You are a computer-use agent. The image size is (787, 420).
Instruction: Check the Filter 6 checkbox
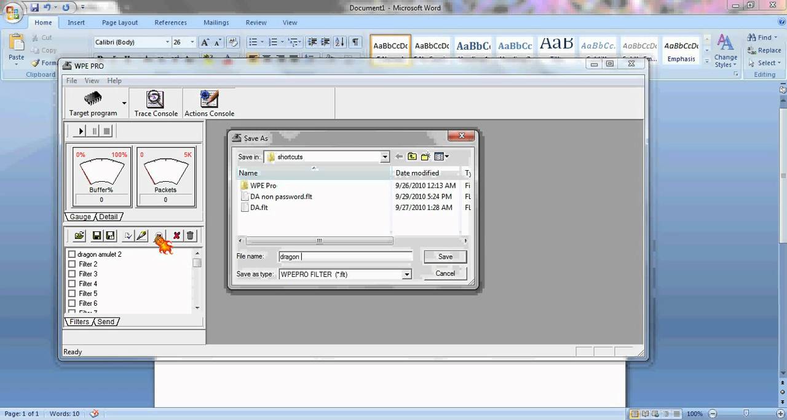click(x=72, y=303)
